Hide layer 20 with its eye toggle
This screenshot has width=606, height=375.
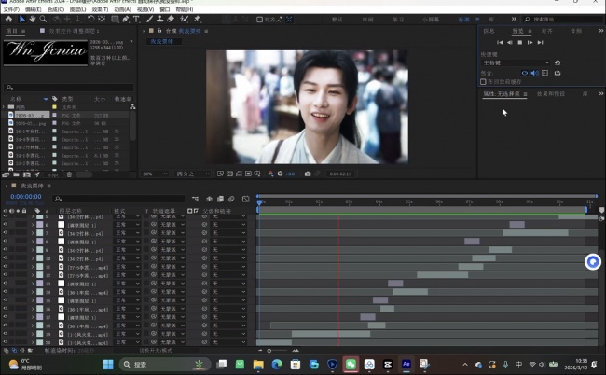pyautogui.click(x=6, y=342)
